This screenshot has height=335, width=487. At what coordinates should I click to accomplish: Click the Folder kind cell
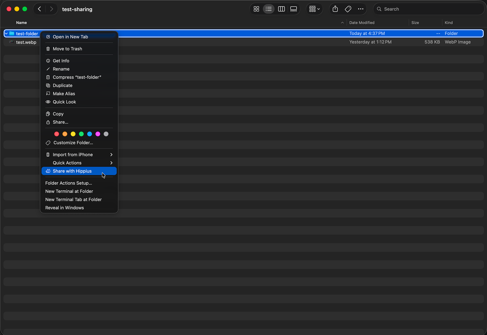coord(451,33)
